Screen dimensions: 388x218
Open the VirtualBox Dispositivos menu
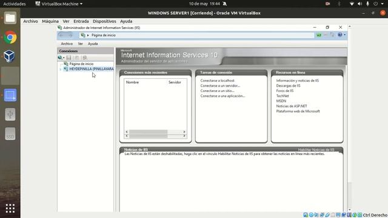point(104,21)
